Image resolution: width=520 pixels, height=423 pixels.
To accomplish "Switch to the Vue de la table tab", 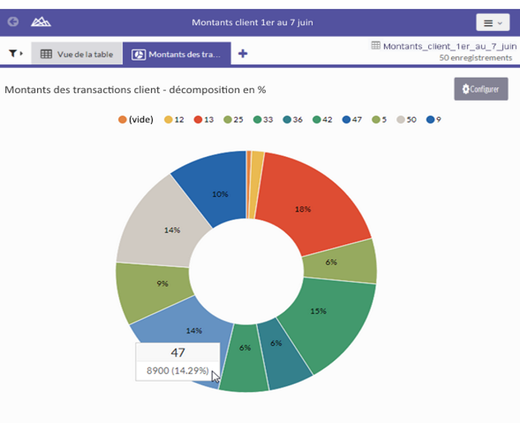I will click(76, 54).
